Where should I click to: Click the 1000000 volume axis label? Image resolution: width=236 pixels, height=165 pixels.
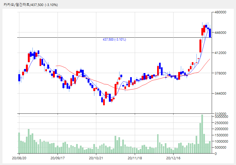pos(221,141)
